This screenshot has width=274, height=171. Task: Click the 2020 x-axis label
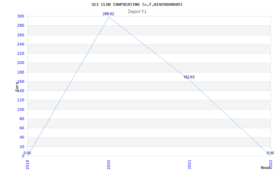point(109,165)
